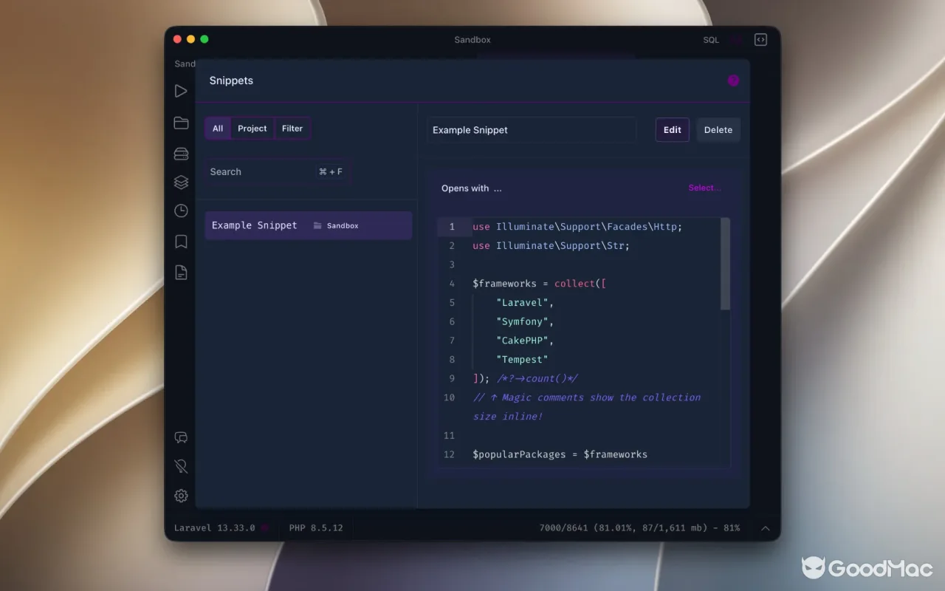Open the stacked layers icon in the sidebar
The image size is (945, 591).
click(x=181, y=182)
